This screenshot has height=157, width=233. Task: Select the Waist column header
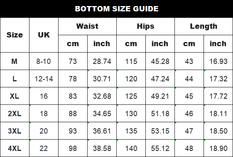point(87,26)
